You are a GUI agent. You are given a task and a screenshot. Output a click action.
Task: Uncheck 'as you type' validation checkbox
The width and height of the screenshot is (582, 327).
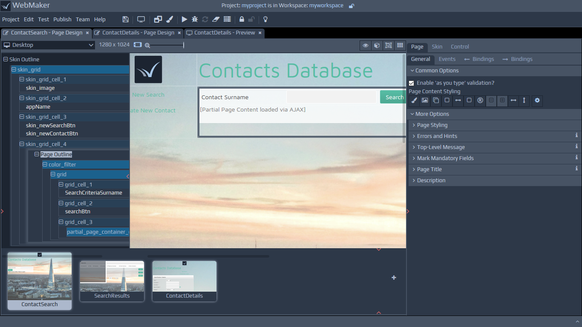[x=412, y=83]
